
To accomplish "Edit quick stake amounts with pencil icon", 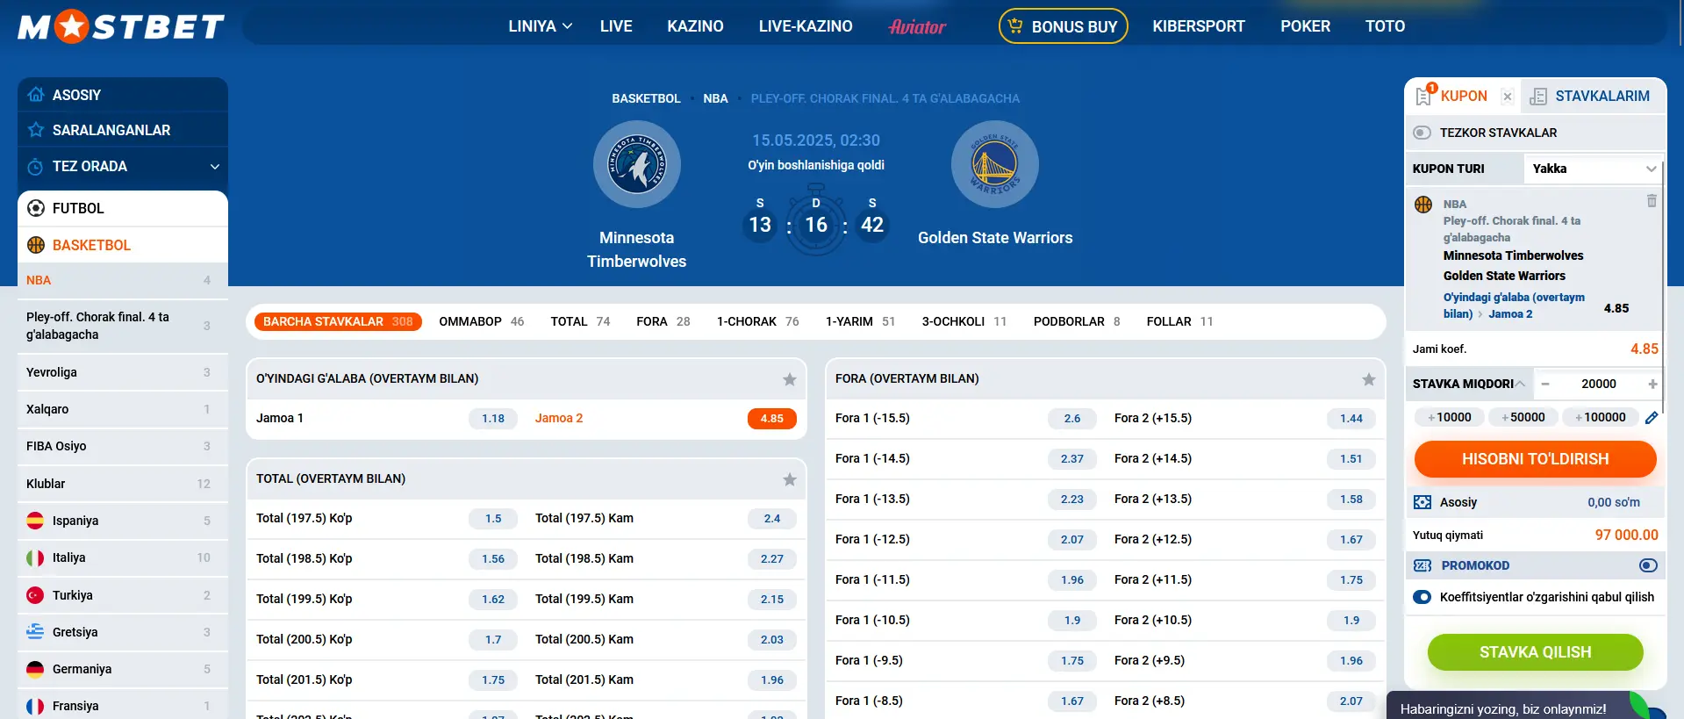I will click(x=1652, y=418).
